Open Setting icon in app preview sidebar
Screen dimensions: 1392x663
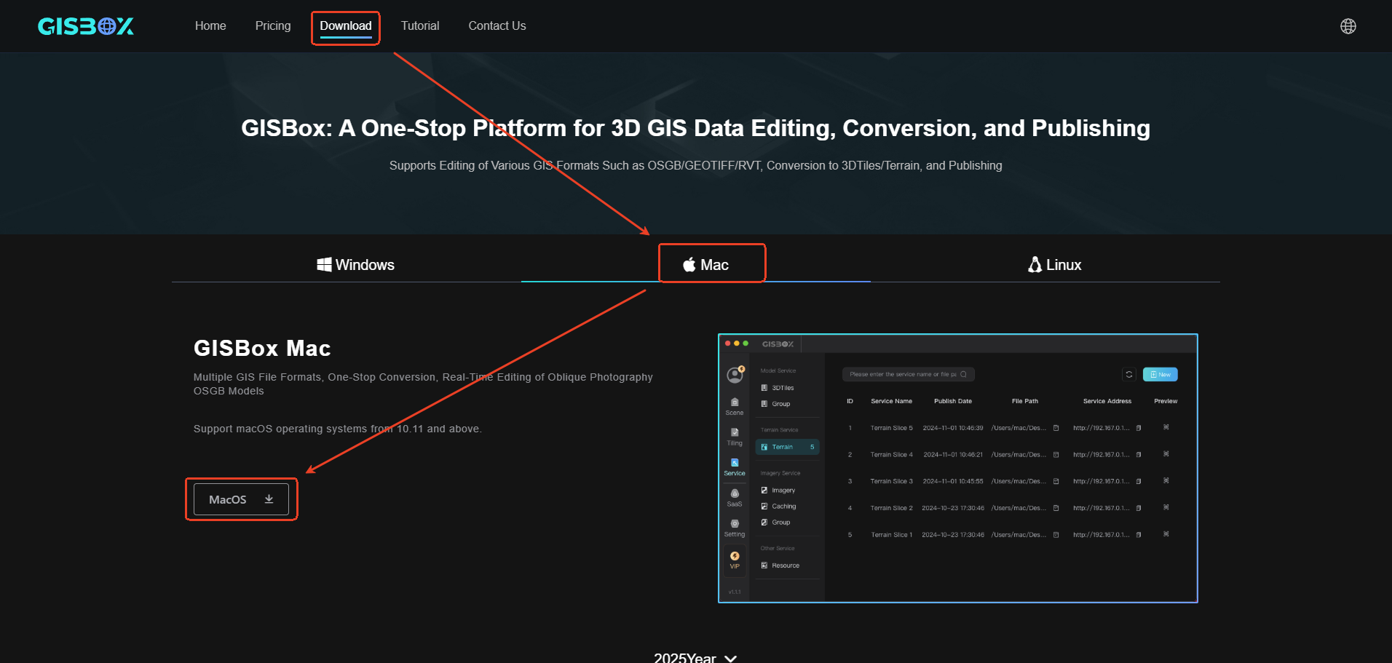point(735,528)
